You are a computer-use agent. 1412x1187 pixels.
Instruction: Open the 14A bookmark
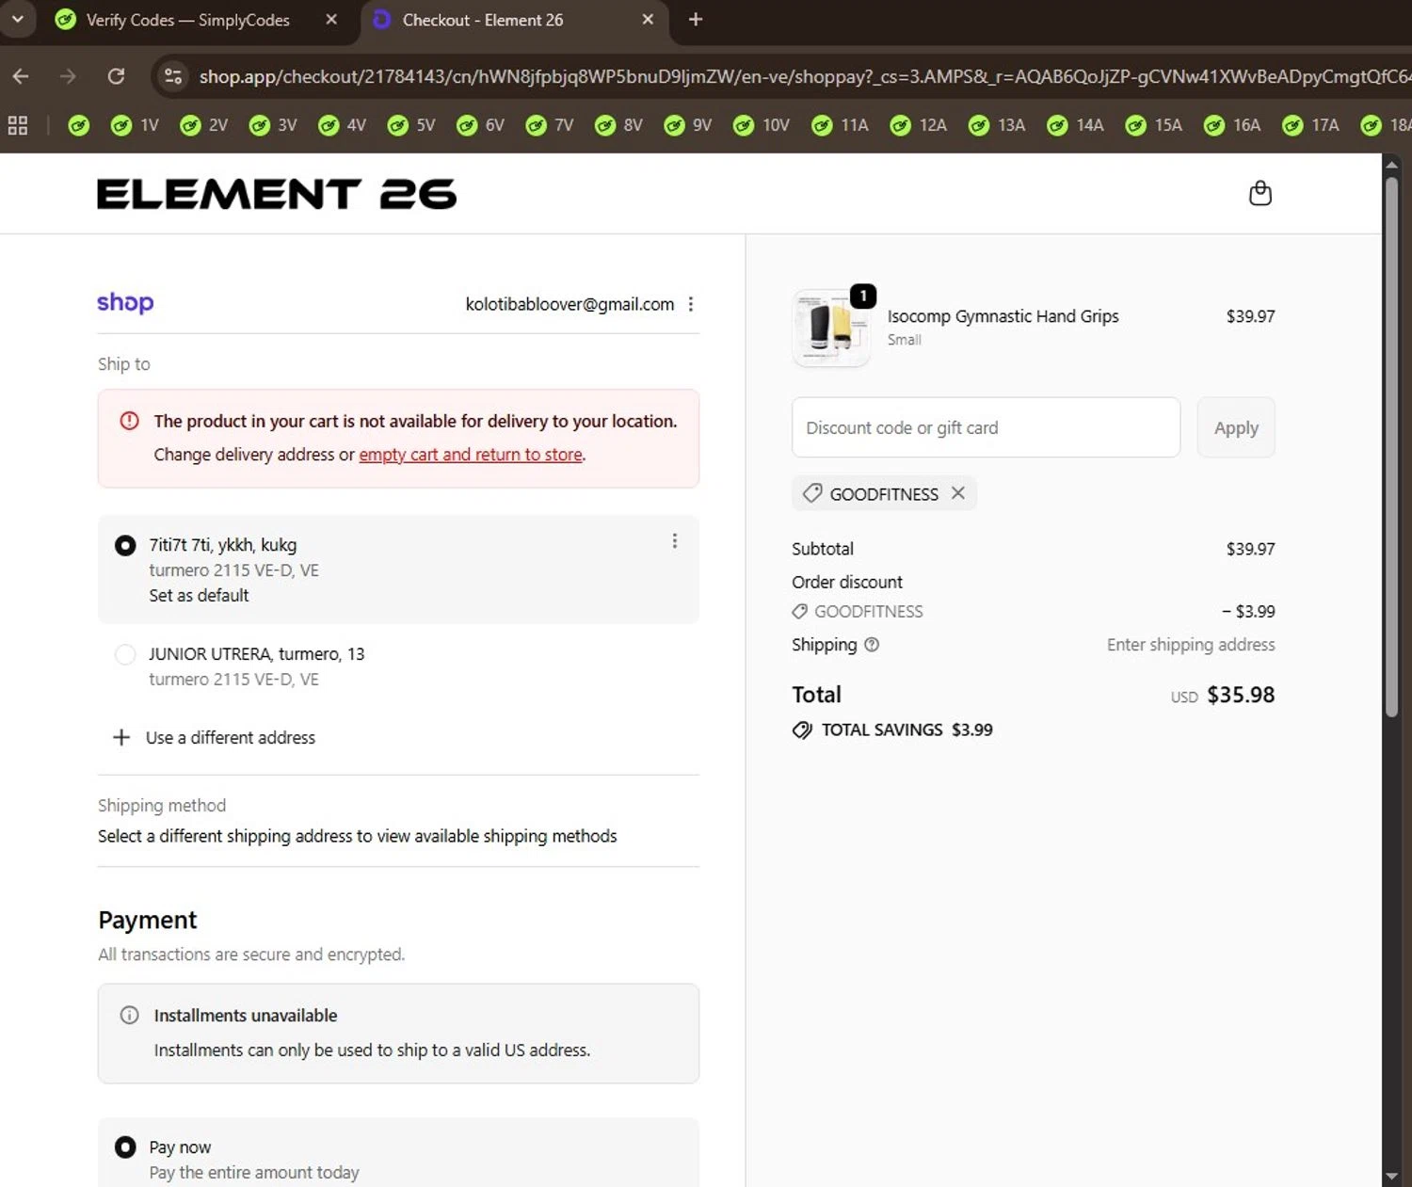1076,125
